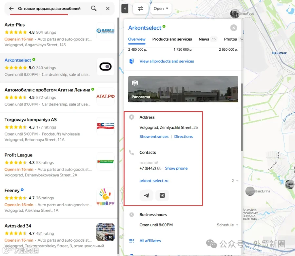Image resolution: width=295 pixels, height=256 pixels.
Task: Open the 'Open' filter dropdown
Action: (x=161, y=9)
